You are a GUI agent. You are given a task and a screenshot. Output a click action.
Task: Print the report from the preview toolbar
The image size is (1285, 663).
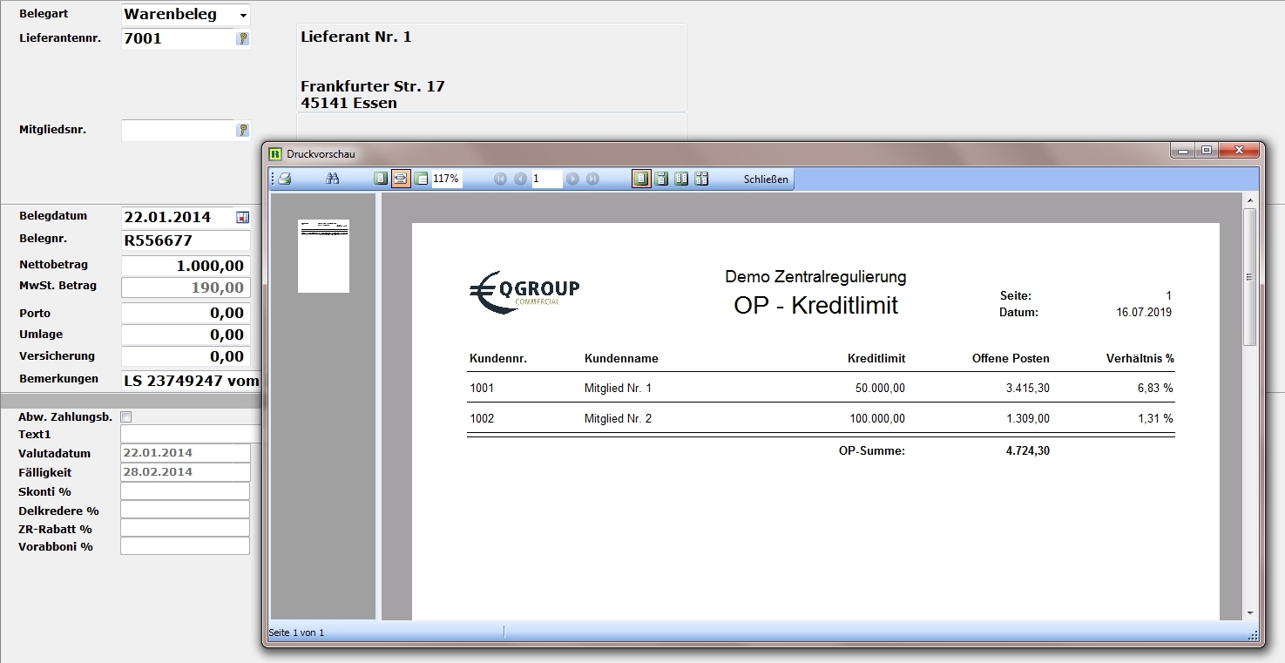tap(285, 179)
